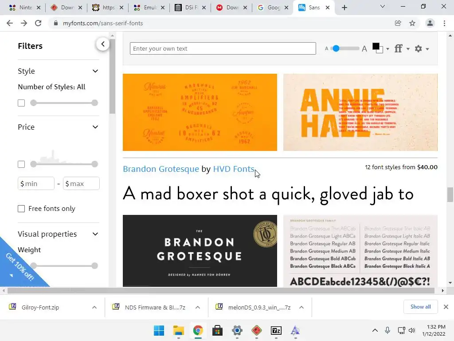Open the tab search dropdown arrow
The width and height of the screenshot is (454, 341).
click(x=383, y=6)
